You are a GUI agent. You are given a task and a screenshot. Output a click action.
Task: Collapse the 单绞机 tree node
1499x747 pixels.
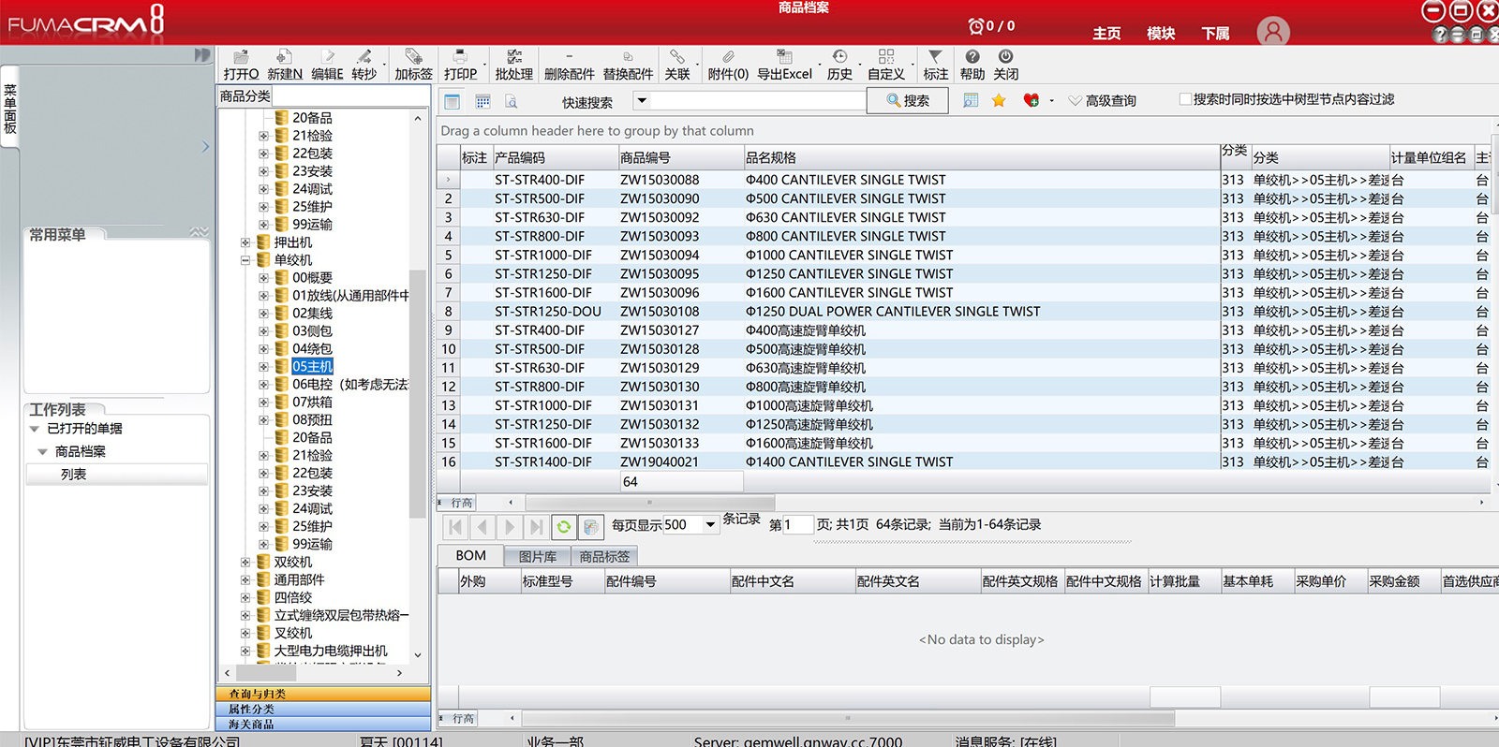(x=245, y=260)
